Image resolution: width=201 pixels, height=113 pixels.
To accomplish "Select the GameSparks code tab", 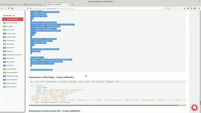I will 110,82.
